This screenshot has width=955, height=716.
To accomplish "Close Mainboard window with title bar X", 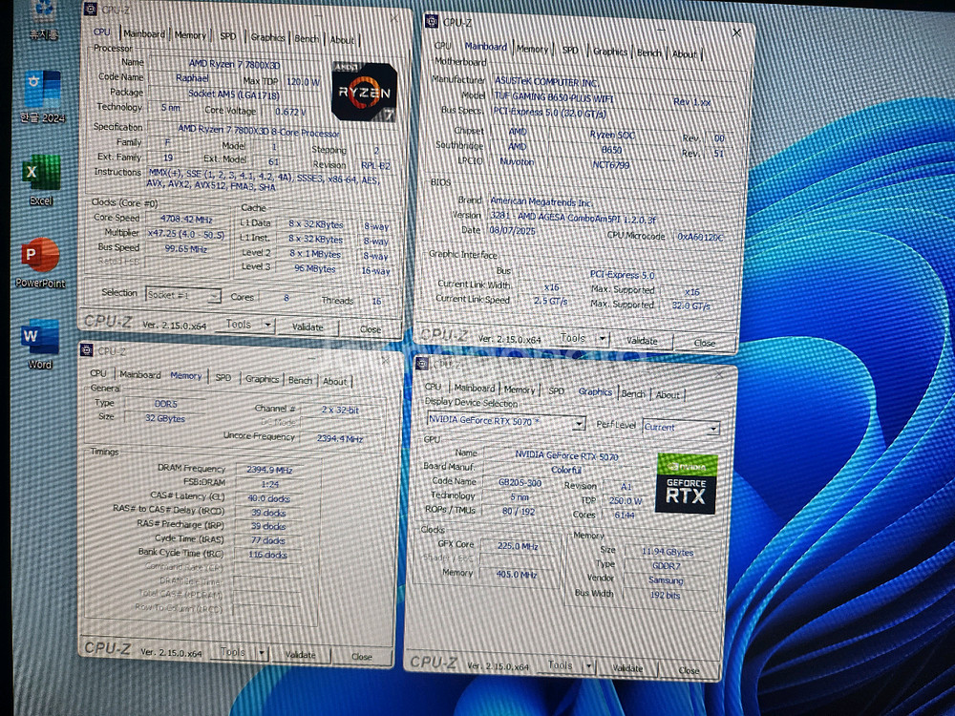I will (736, 32).
